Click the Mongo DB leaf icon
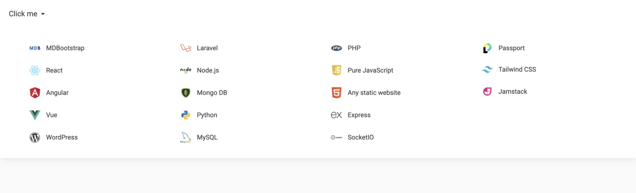The image size is (636, 193). pyautogui.click(x=186, y=93)
